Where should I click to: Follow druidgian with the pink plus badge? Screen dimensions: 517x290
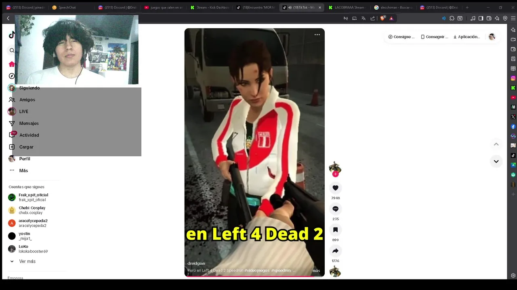tap(335, 174)
